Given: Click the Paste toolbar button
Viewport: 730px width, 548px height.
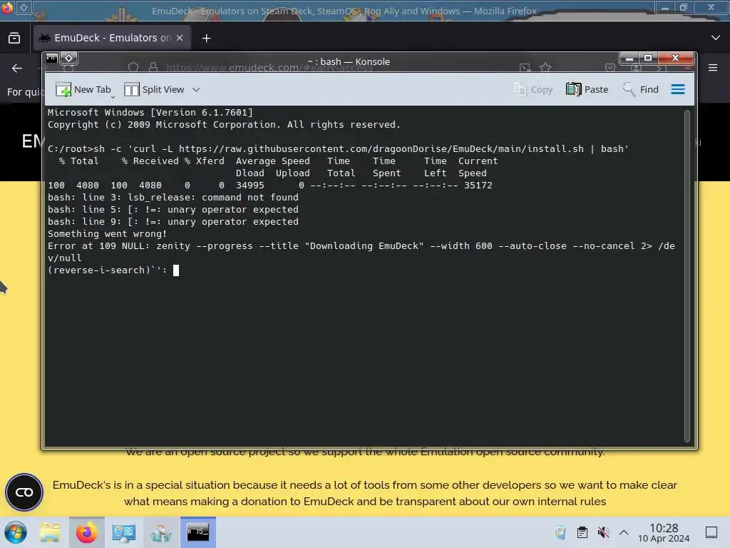Looking at the screenshot, I should pos(587,89).
